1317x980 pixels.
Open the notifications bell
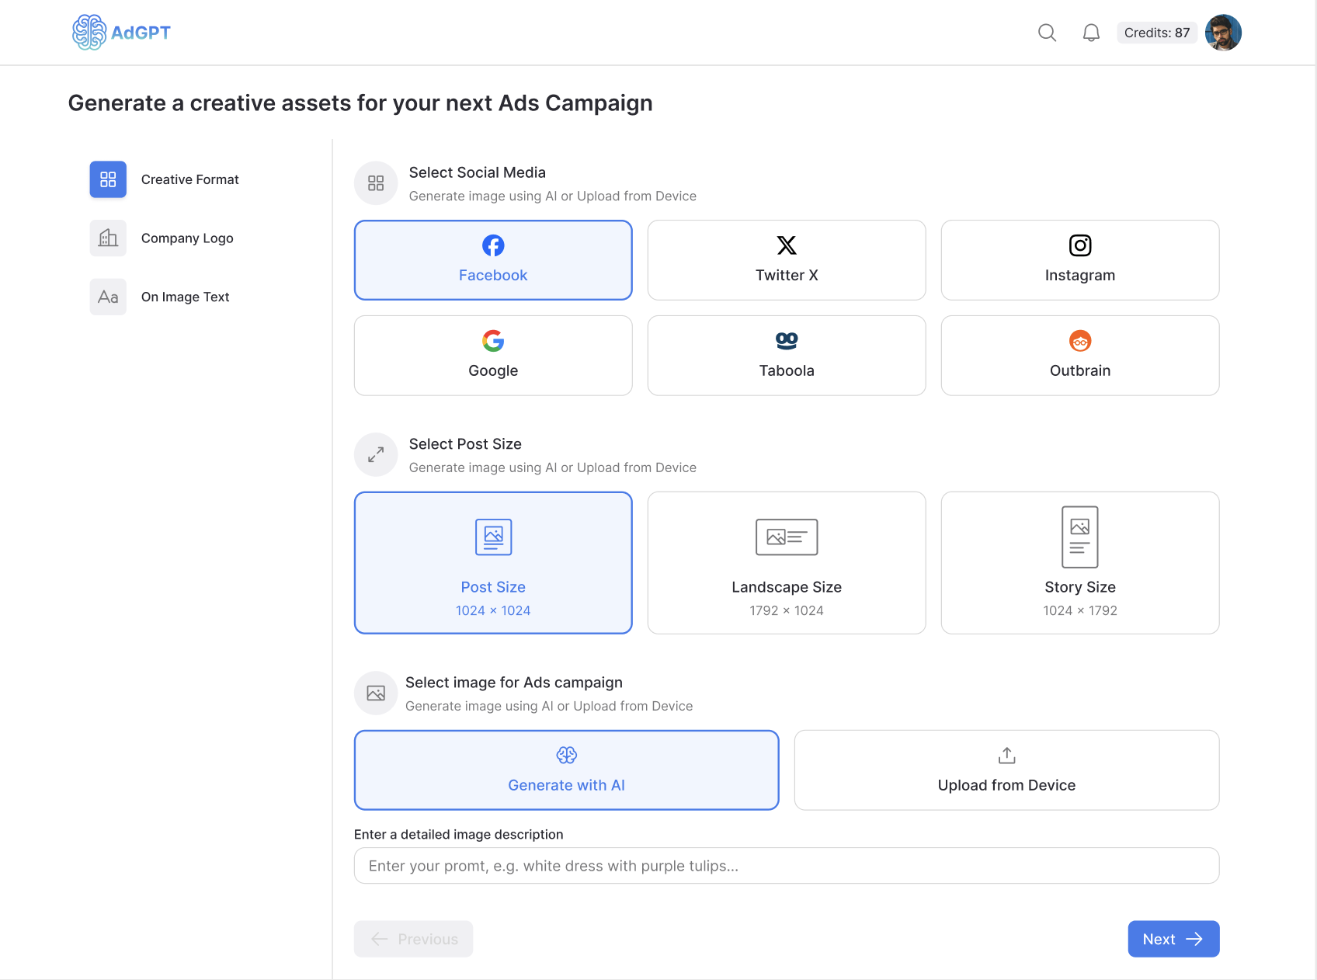1091,33
